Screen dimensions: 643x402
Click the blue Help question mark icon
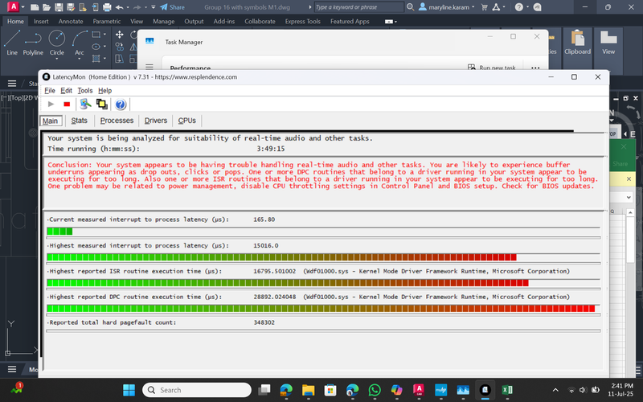click(x=121, y=105)
